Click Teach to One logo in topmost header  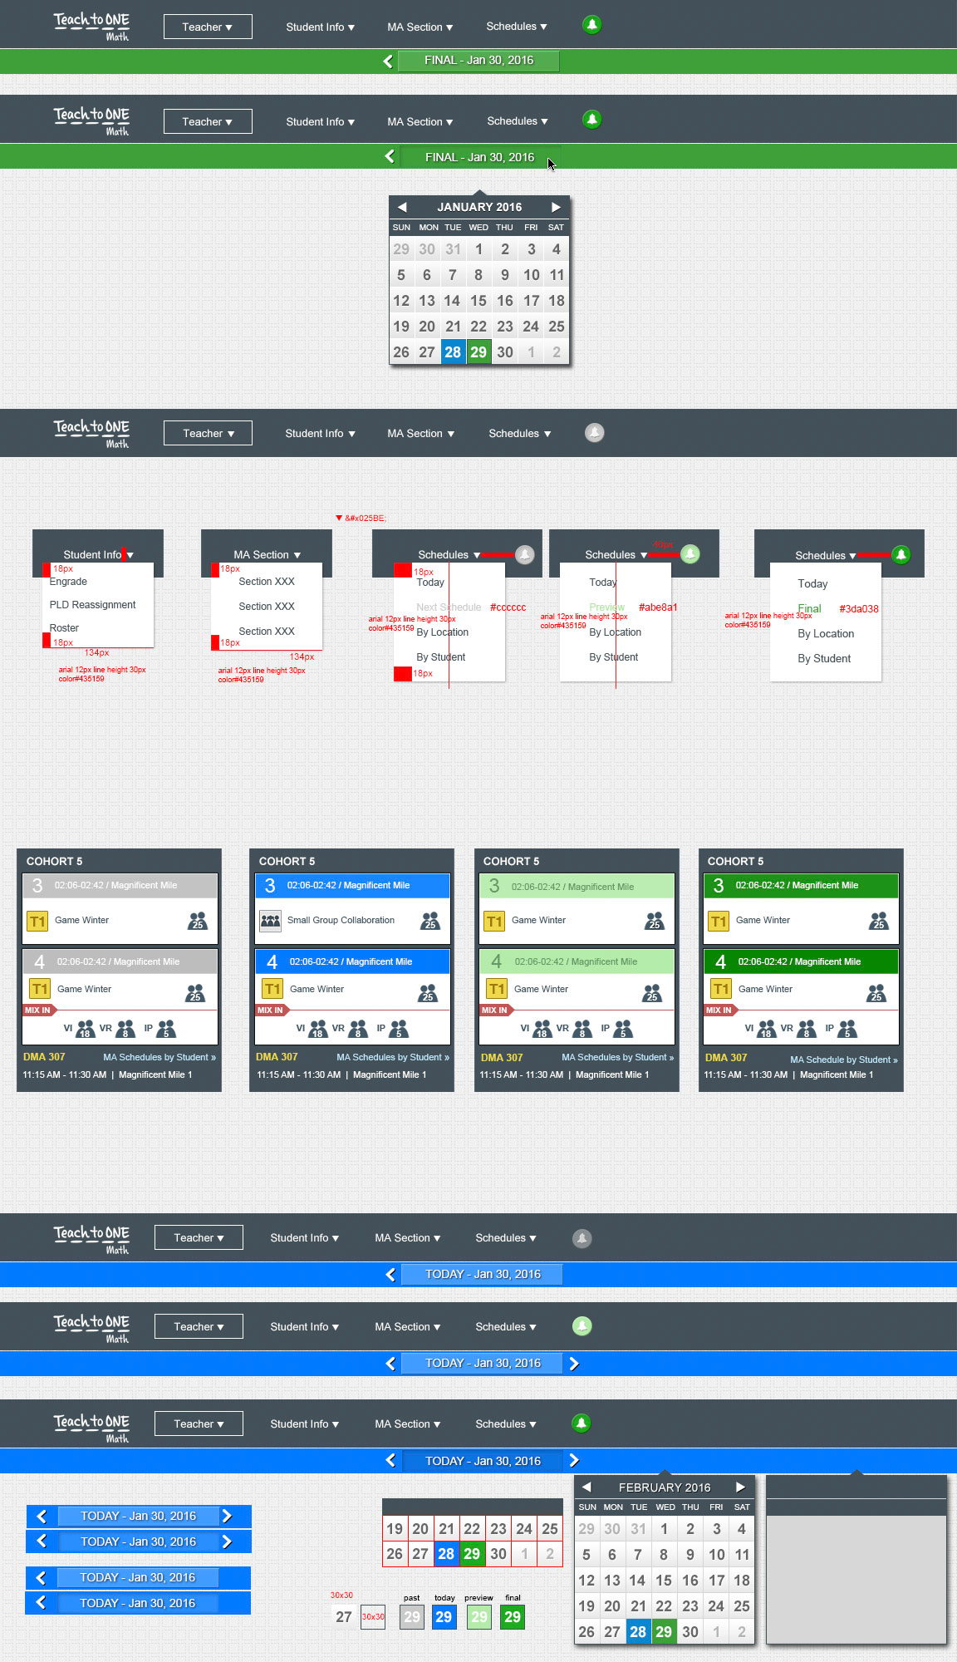[x=91, y=26]
